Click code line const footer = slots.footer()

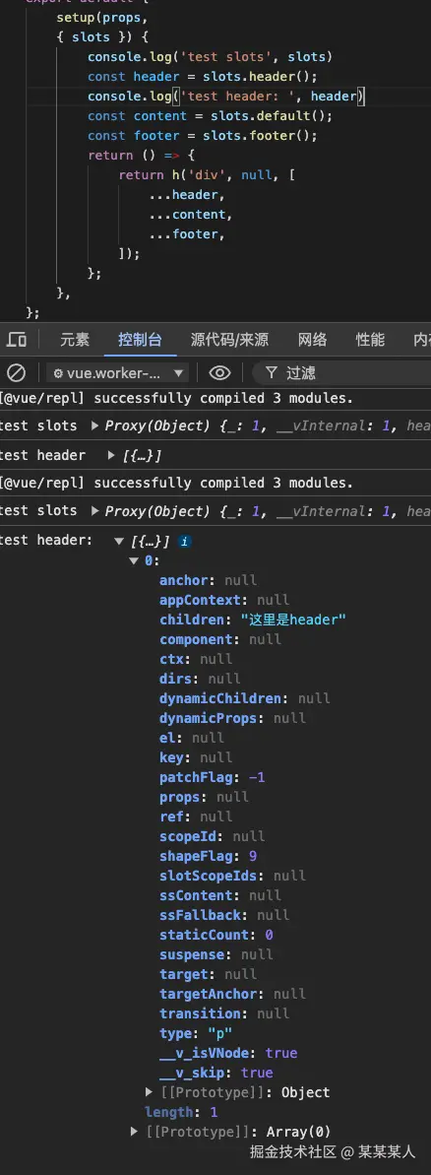click(203, 136)
